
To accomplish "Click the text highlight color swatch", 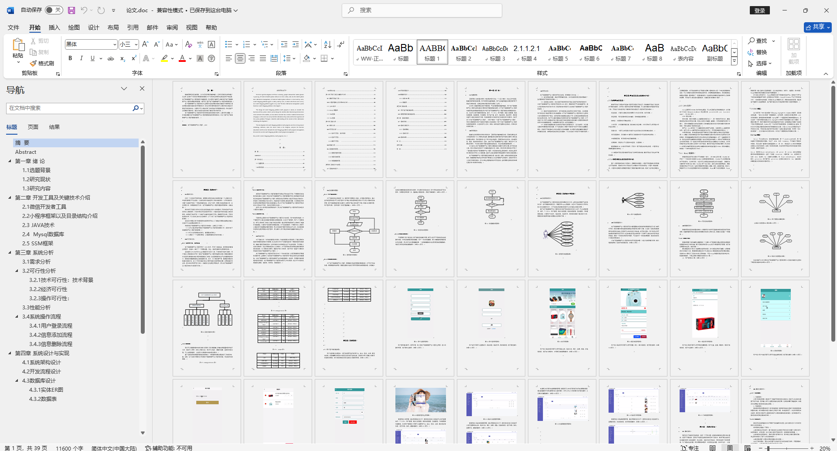I will coord(164,58).
